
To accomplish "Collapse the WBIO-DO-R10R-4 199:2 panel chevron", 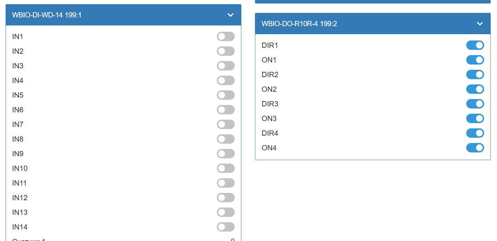I will point(480,24).
